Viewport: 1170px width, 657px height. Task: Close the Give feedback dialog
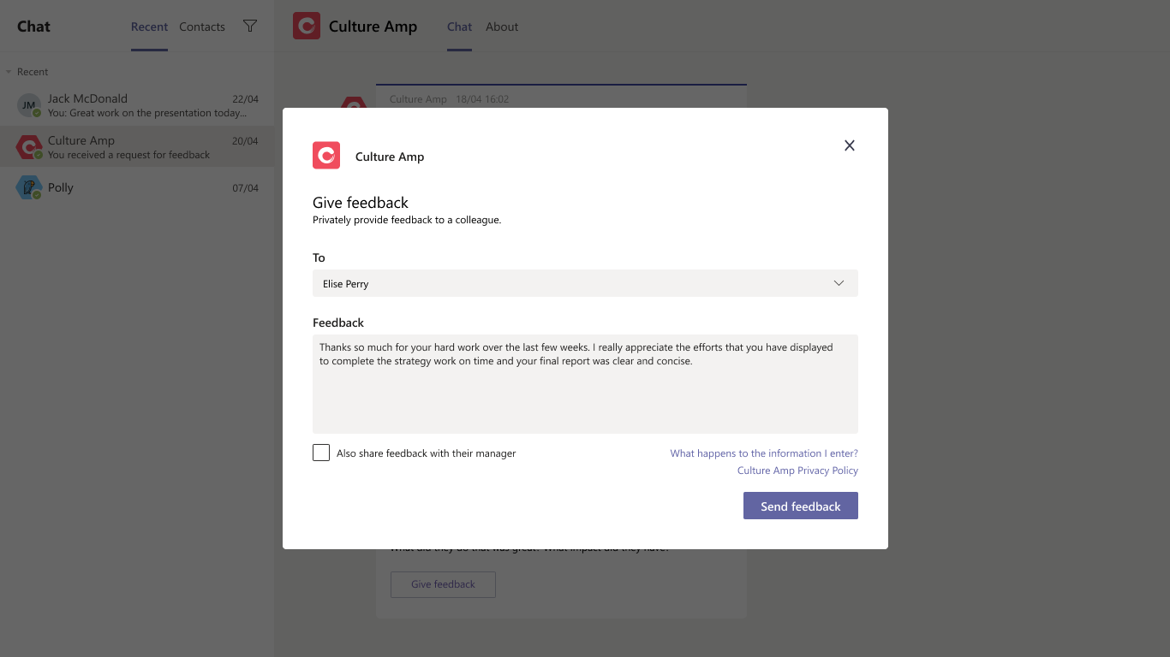pos(850,145)
